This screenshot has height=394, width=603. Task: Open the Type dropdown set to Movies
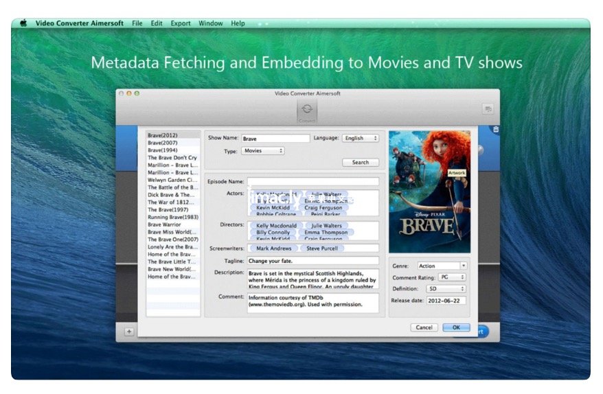[x=262, y=151]
